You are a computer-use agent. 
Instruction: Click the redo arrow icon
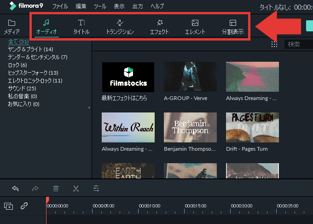tap(35, 188)
